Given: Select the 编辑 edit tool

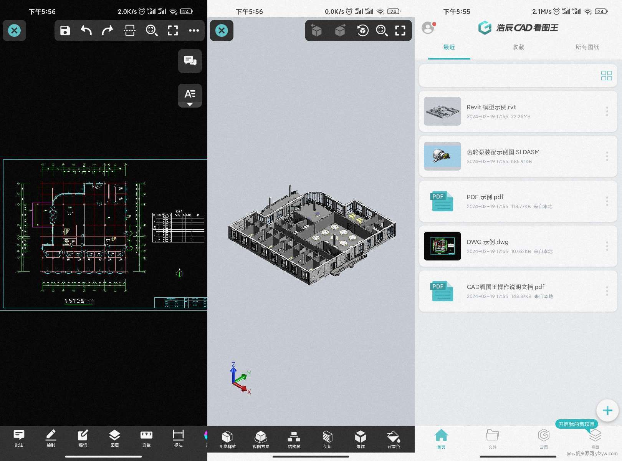Looking at the screenshot, I should pos(83,438).
